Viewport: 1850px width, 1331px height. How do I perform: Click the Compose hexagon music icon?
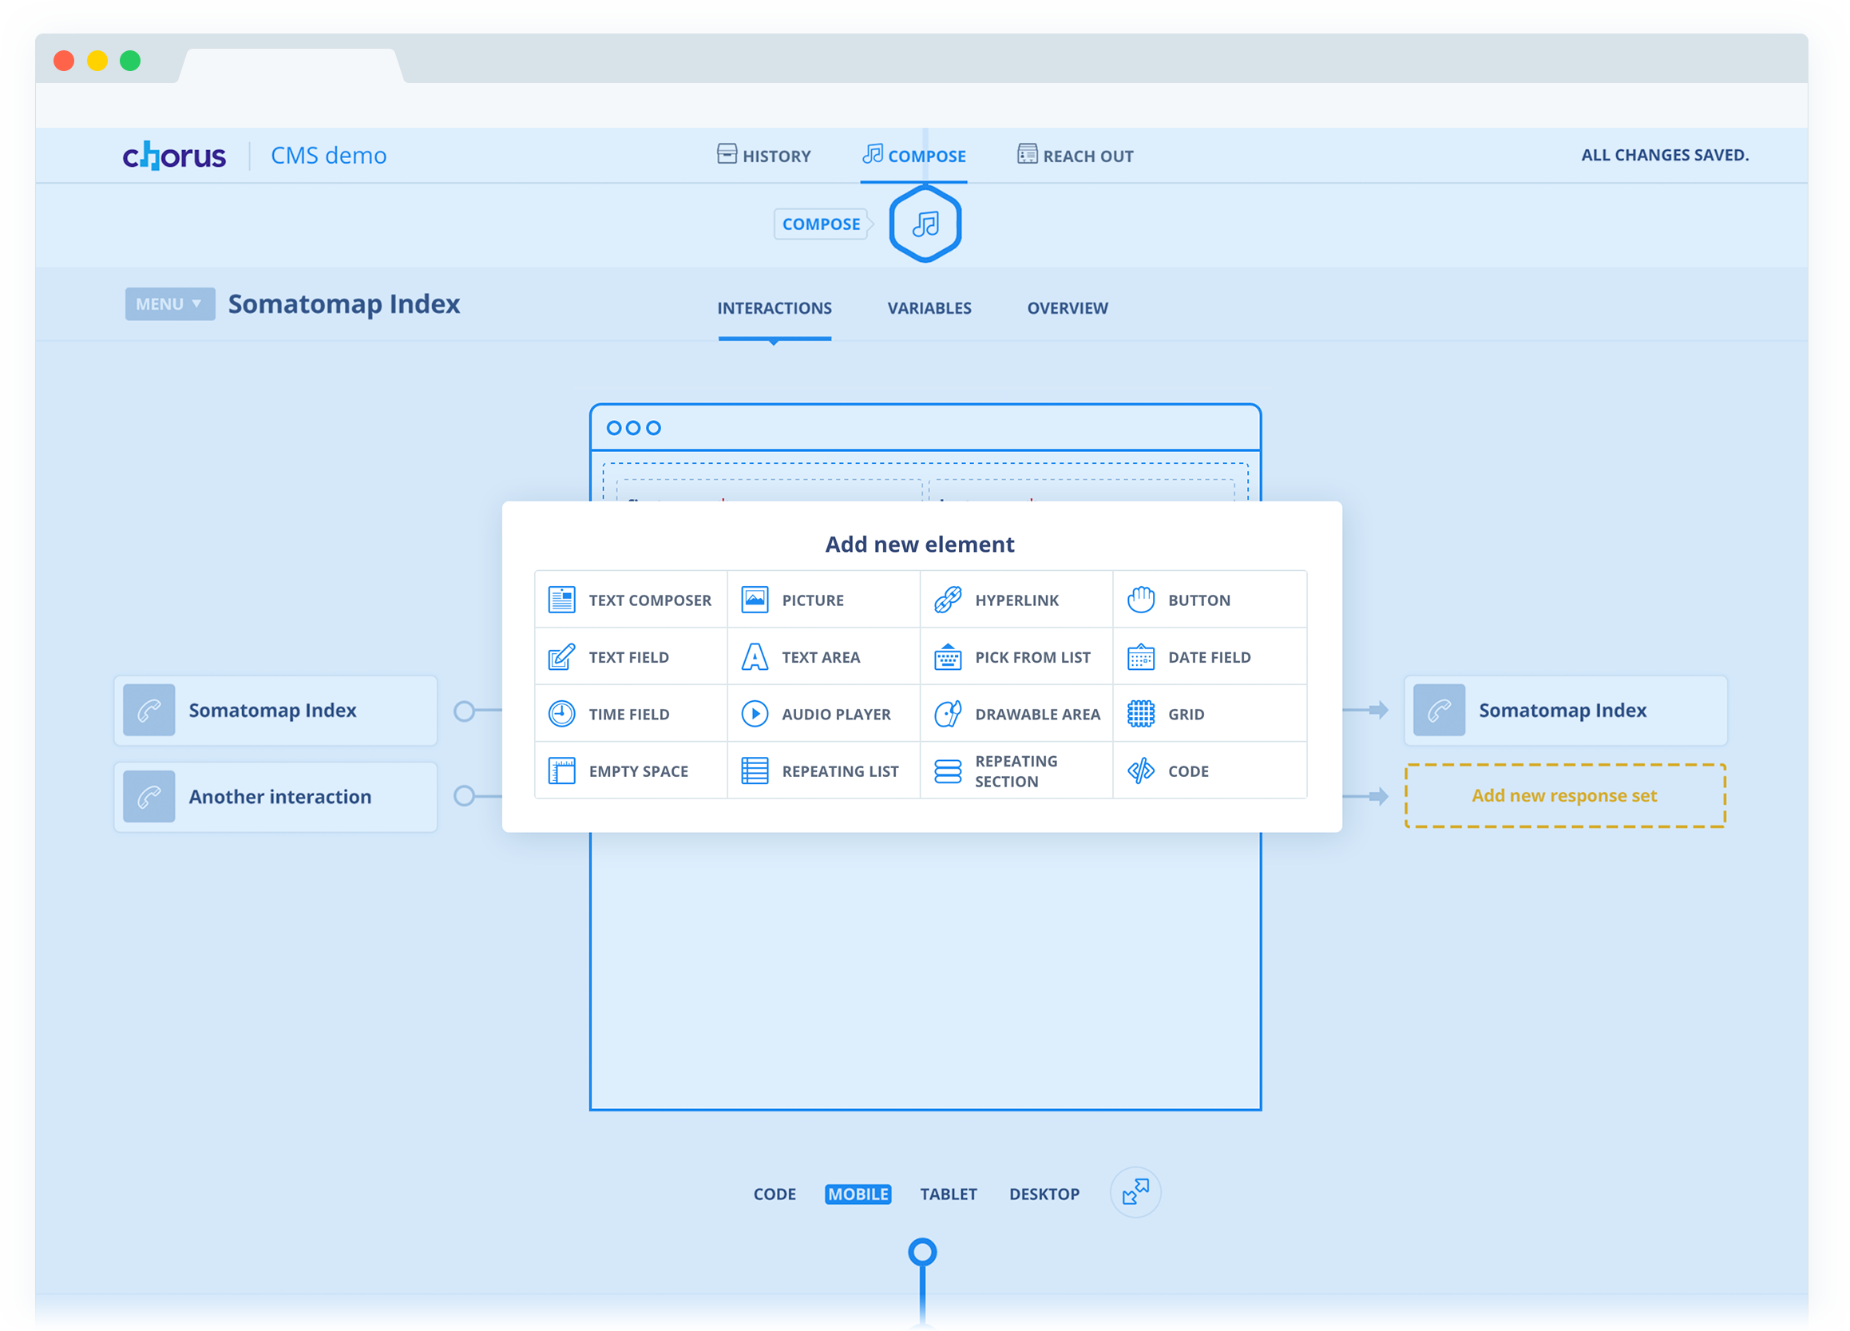coord(925,224)
